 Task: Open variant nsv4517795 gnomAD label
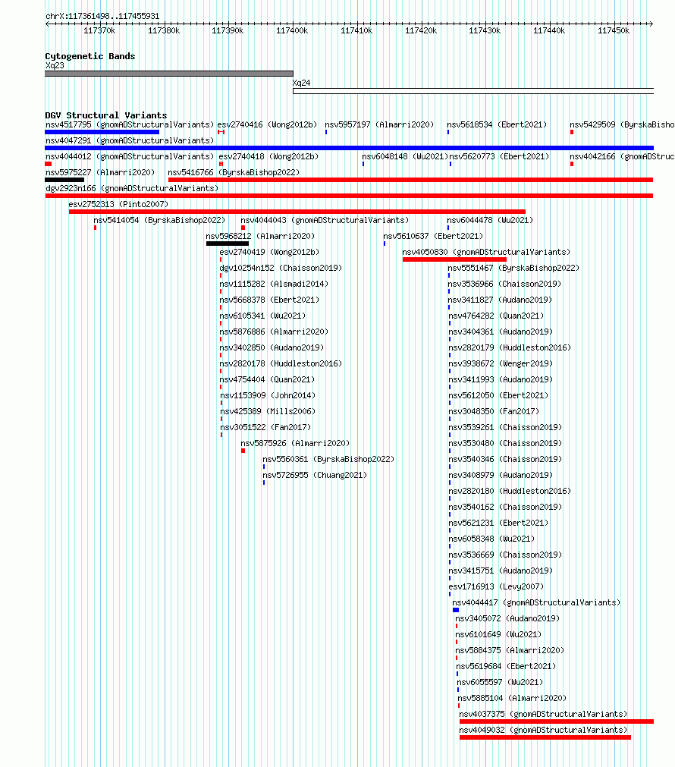pos(130,124)
